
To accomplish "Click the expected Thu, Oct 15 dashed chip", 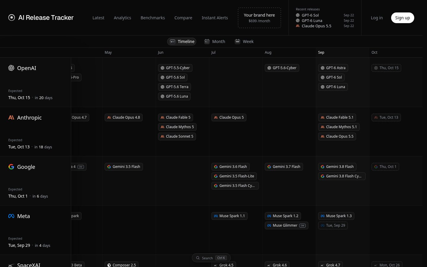I will 386,68.
